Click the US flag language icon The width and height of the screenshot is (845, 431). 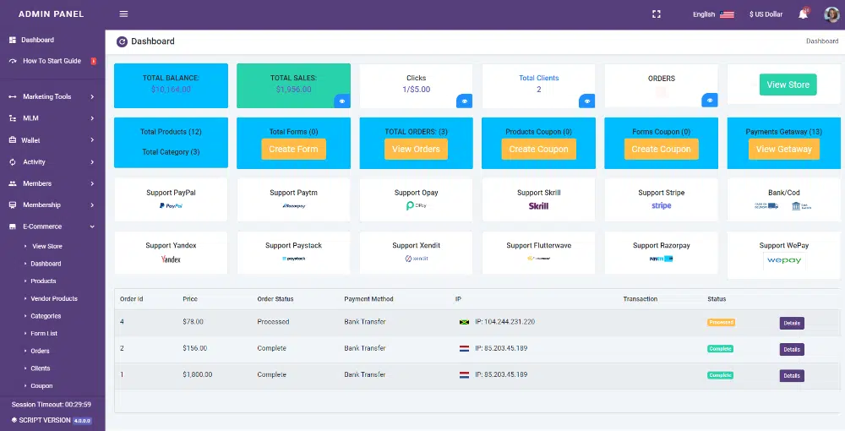pos(727,14)
